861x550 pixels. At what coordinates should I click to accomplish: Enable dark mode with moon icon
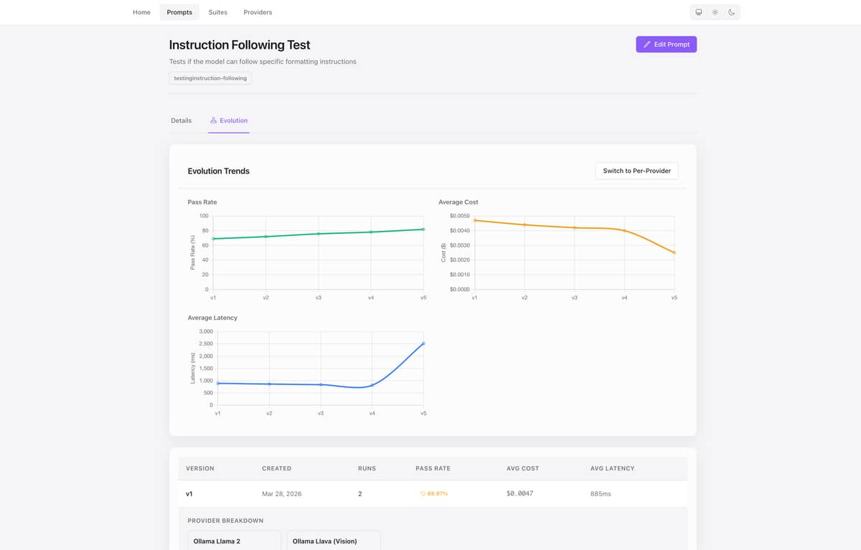[x=731, y=12]
